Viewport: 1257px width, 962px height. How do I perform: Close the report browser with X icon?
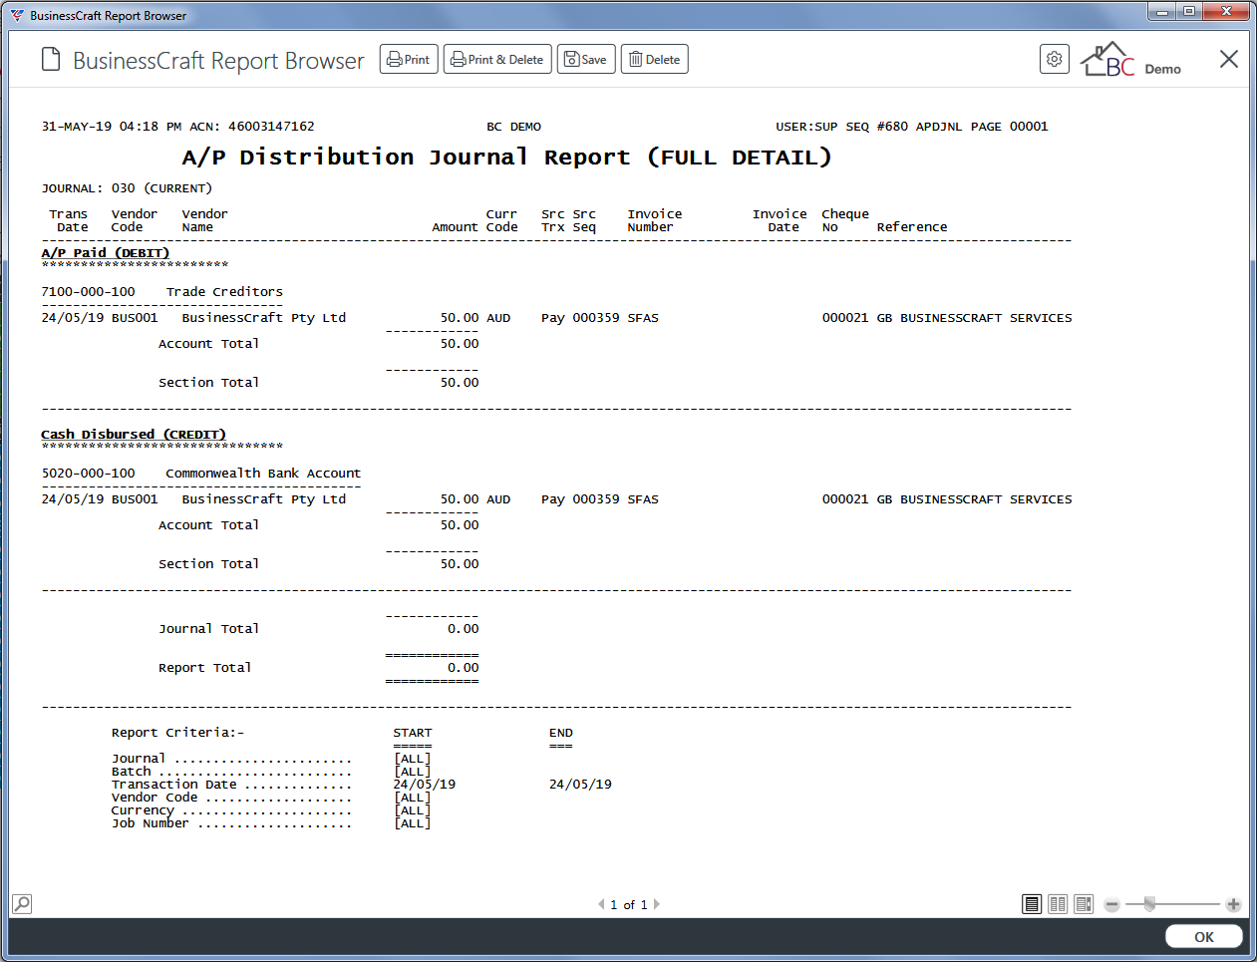click(x=1229, y=59)
